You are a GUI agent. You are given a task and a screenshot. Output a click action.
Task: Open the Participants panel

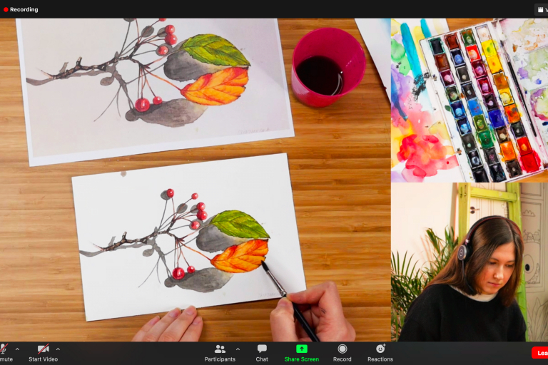[220, 349]
